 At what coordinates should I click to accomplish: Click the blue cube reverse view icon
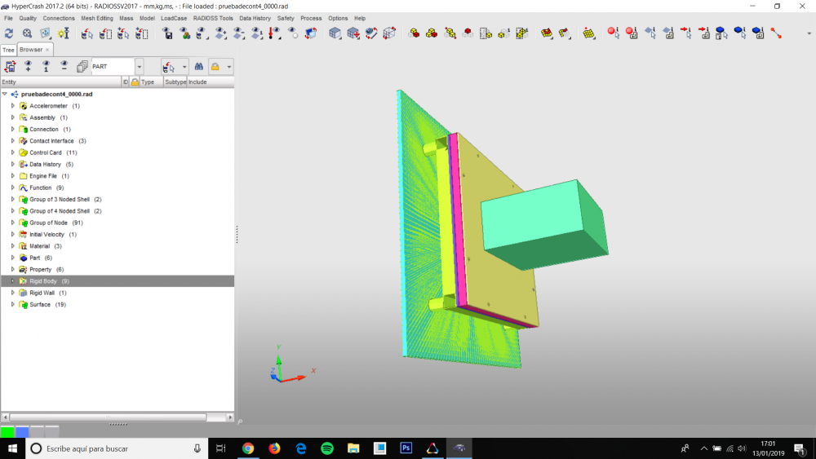(311, 33)
